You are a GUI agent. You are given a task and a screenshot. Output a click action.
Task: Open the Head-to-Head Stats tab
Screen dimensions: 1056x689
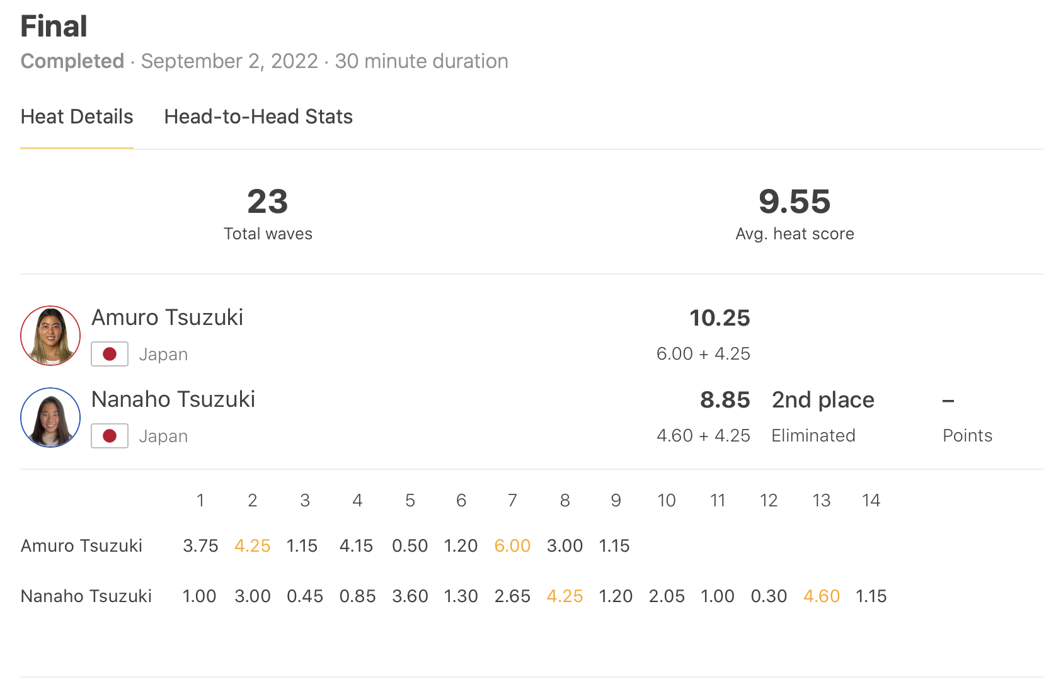258,117
